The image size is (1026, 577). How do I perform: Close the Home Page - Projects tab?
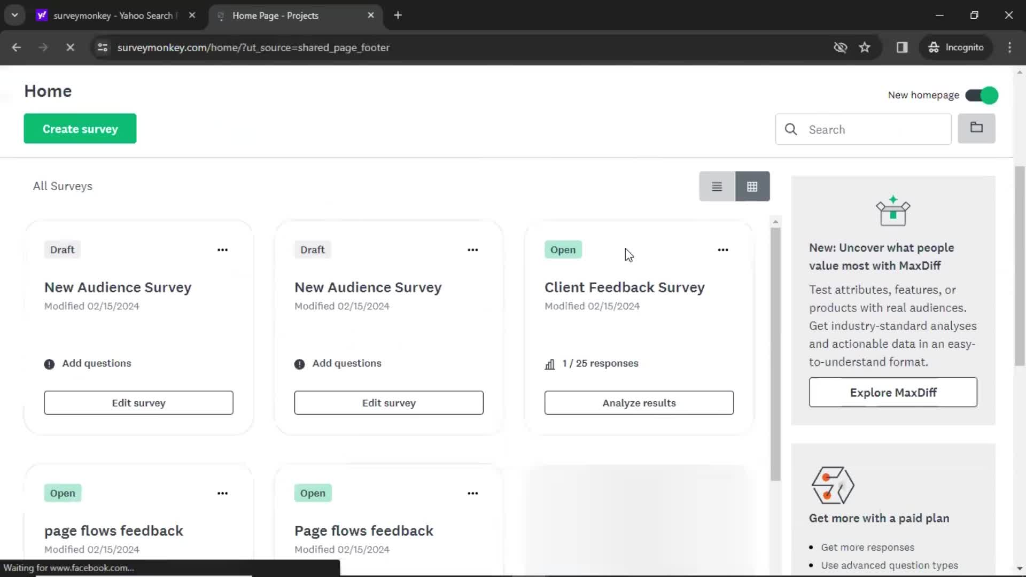pos(371,15)
